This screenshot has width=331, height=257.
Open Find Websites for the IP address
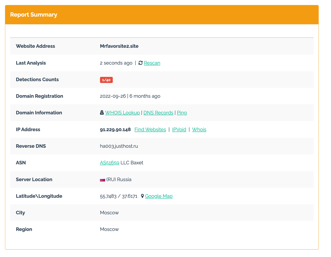(150, 130)
